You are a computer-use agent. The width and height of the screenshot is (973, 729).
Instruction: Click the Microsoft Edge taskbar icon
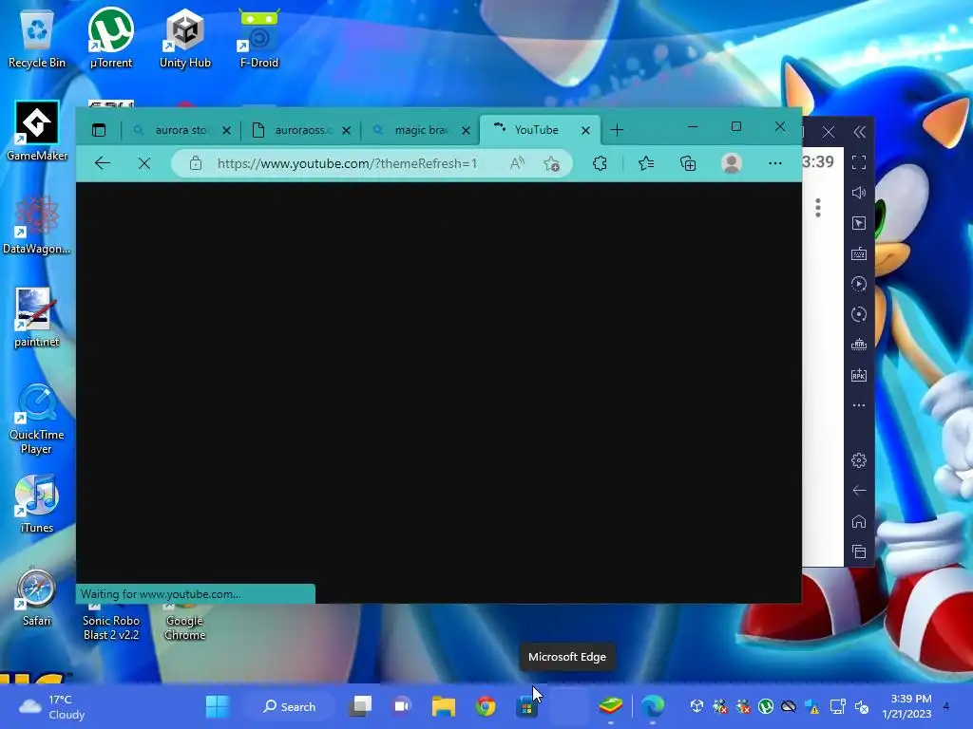click(x=652, y=706)
